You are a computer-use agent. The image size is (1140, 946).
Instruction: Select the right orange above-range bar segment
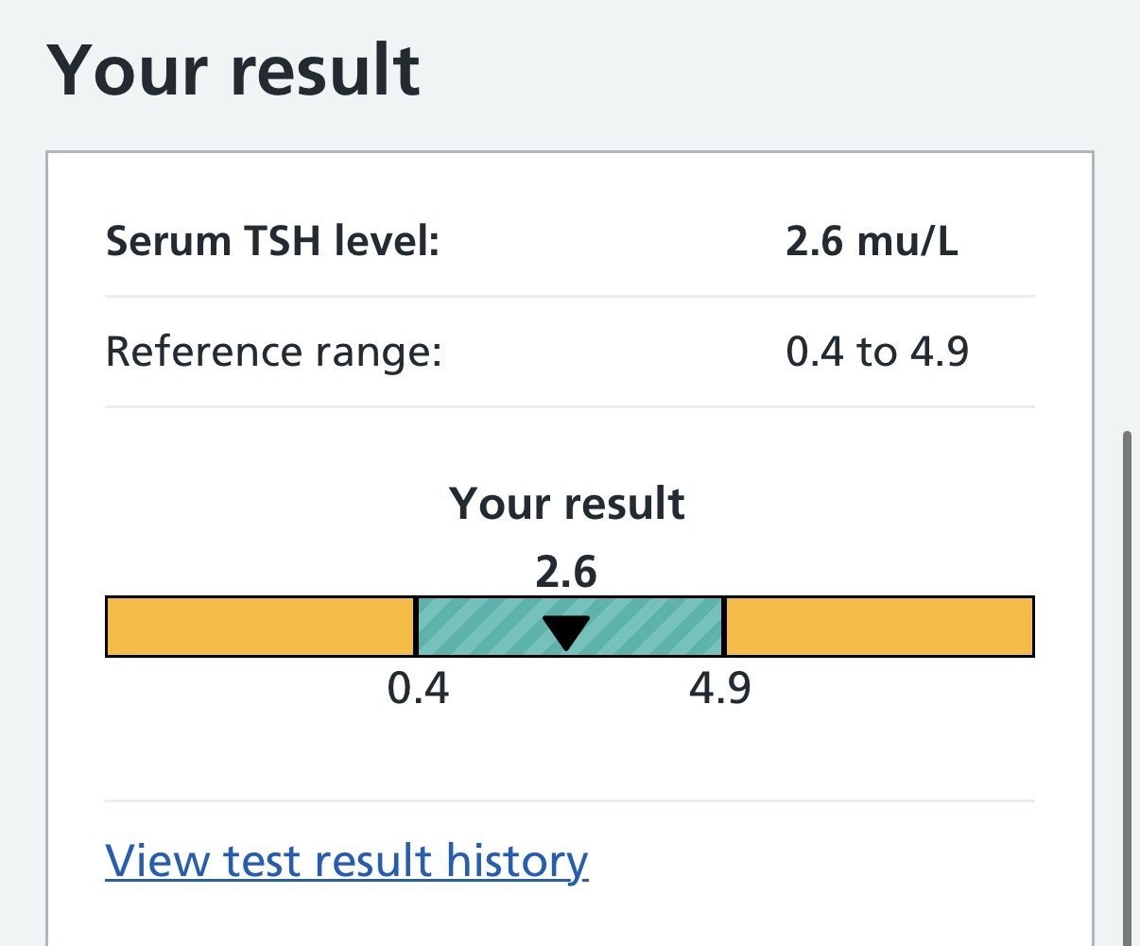[878, 627]
